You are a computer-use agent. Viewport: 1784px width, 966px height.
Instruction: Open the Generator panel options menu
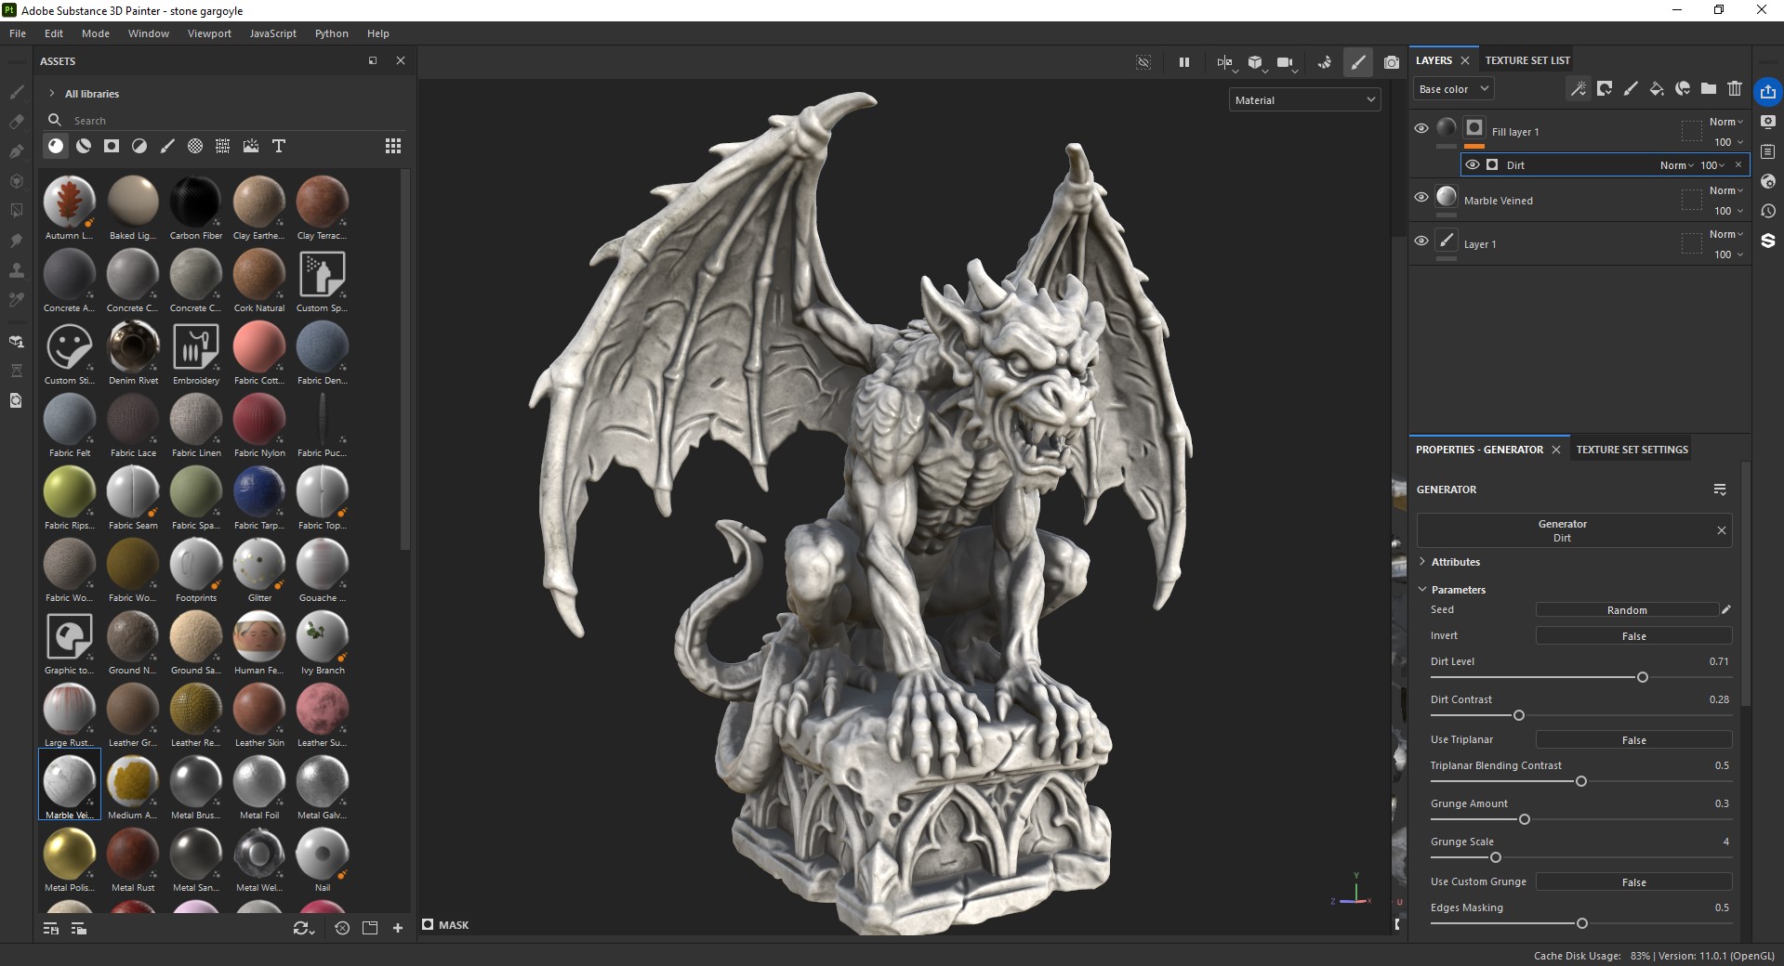click(1720, 490)
